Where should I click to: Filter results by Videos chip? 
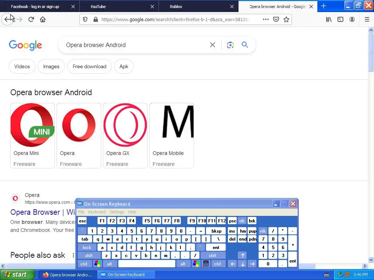pos(22,66)
